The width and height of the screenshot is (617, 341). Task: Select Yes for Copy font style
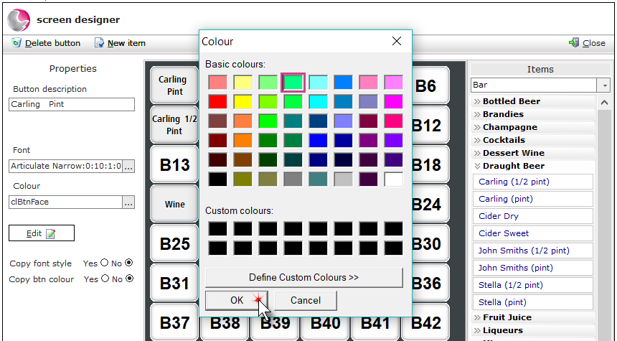coord(104,263)
